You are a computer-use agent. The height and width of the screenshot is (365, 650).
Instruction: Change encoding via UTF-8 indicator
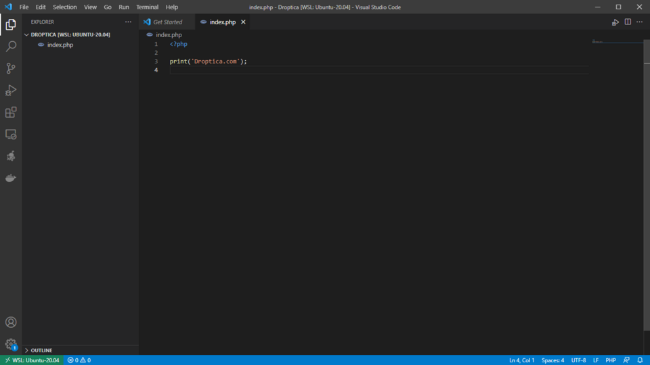point(578,360)
